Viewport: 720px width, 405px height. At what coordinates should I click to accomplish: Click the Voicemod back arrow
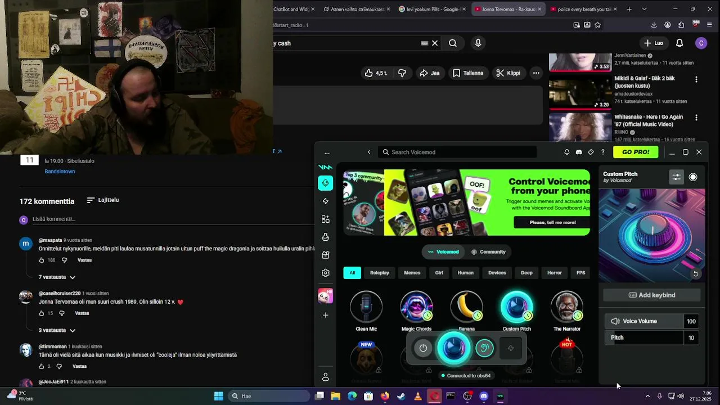coord(369,152)
